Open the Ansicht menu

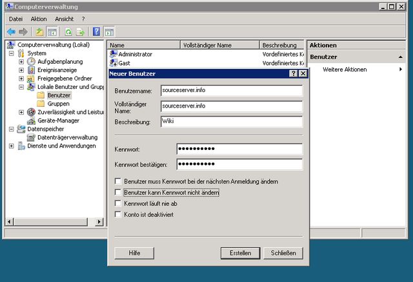[x=64, y=19]
